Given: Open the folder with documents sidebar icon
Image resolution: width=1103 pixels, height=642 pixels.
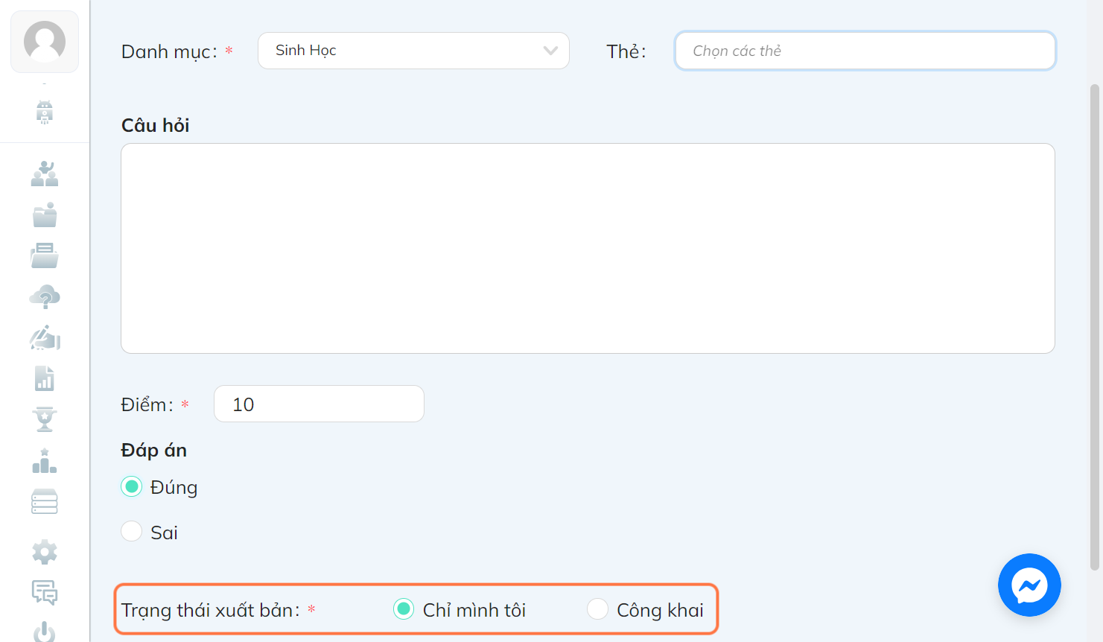Looking at the screenshot, I should coord(45,255).
